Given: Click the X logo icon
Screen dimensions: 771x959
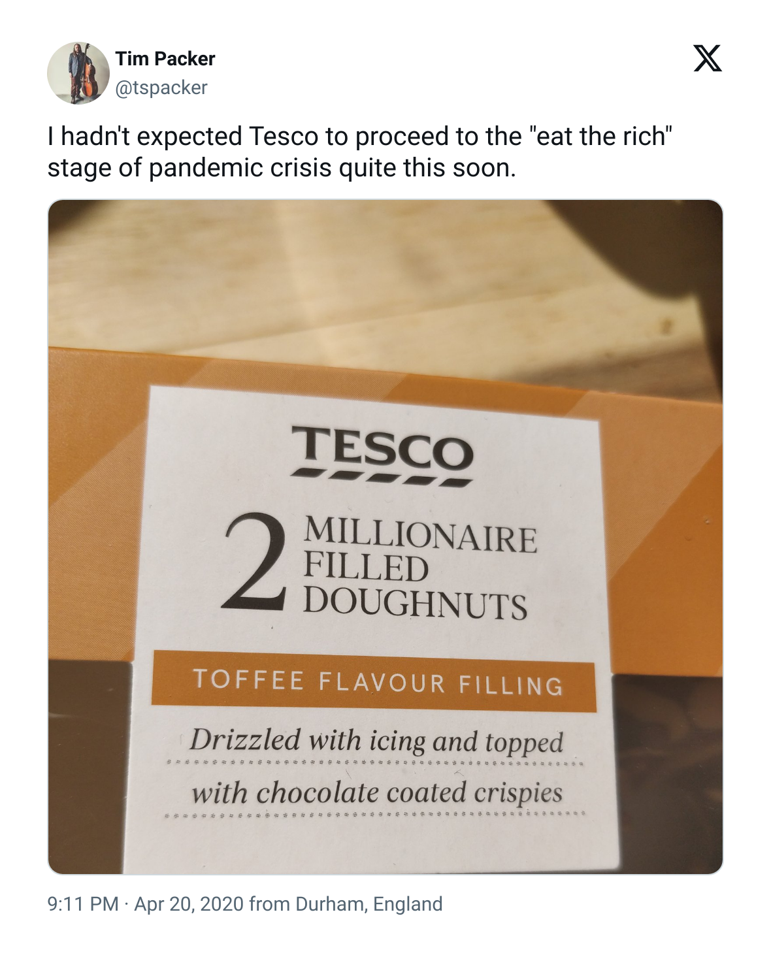Looking at the screenshot, I should (x=707, y=59).
